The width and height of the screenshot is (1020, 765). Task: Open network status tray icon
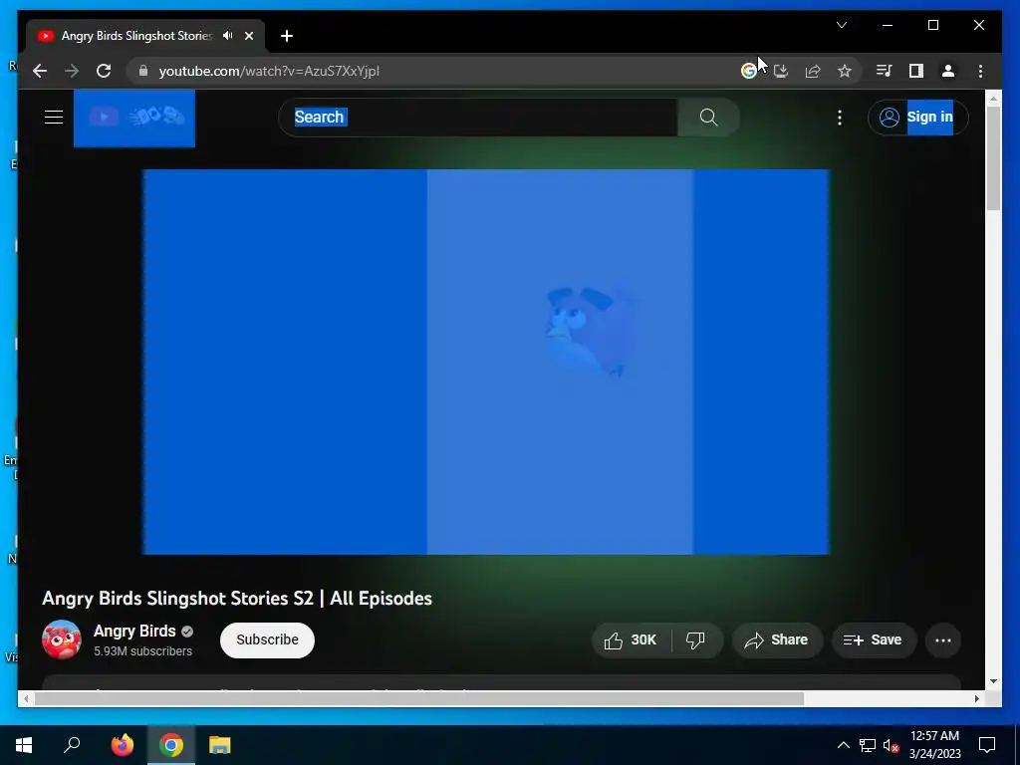[868, 745]
